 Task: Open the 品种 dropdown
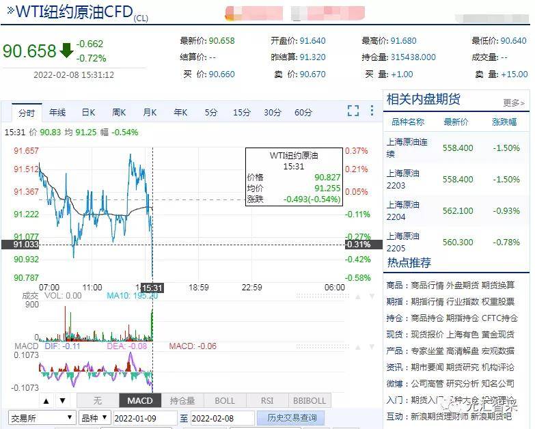click(94, 418)
